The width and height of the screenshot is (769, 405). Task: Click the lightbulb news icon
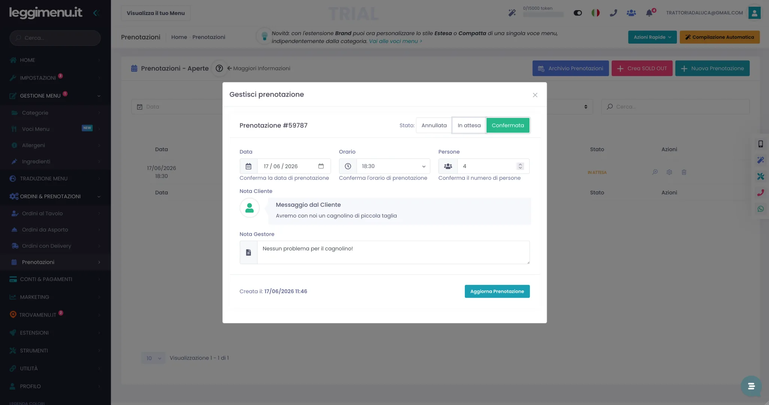tap(264, 36)
